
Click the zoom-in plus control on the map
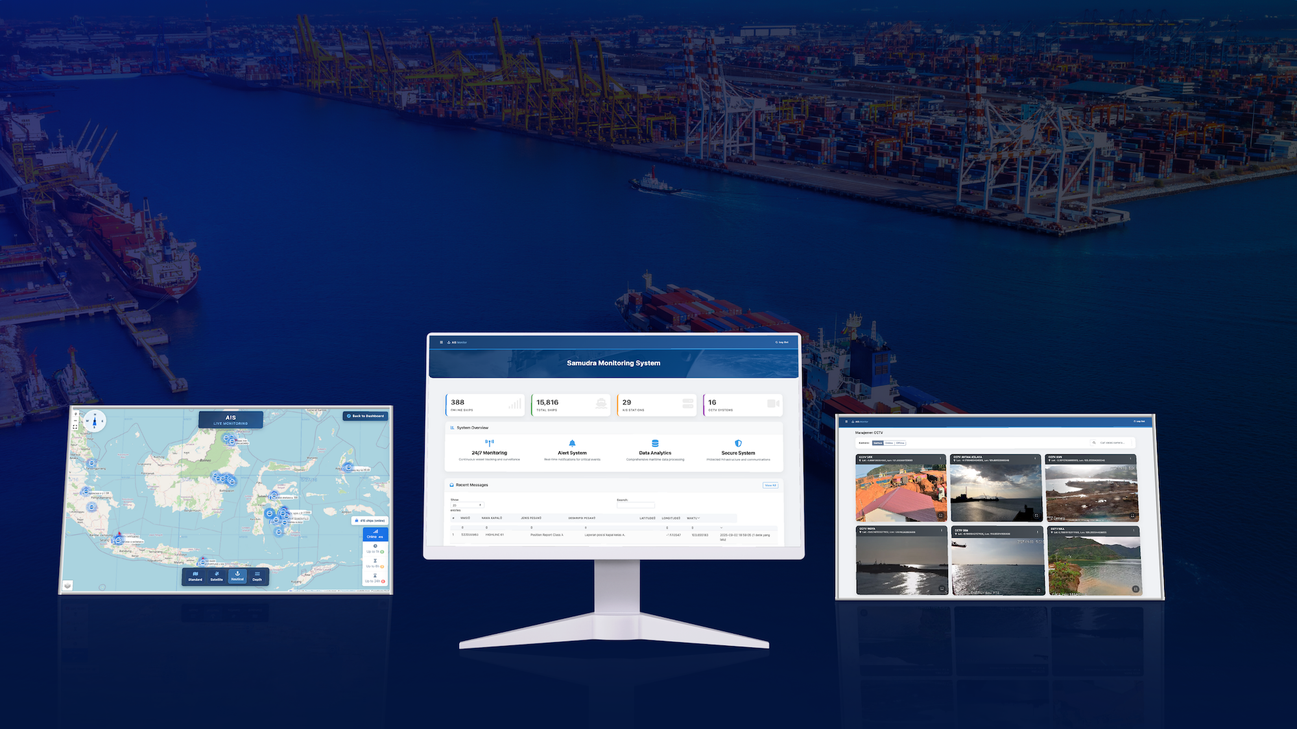click(x=75, y=414)
